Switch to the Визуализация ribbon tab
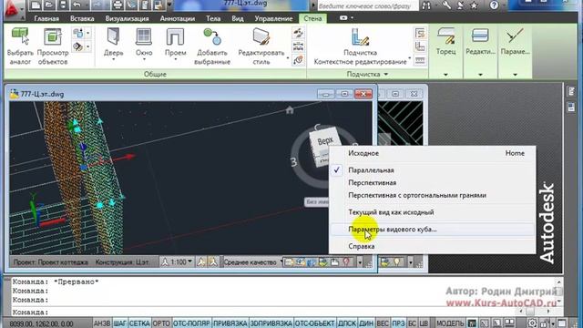The width and height of the screenshot is (583, 328). pos(127,18)
